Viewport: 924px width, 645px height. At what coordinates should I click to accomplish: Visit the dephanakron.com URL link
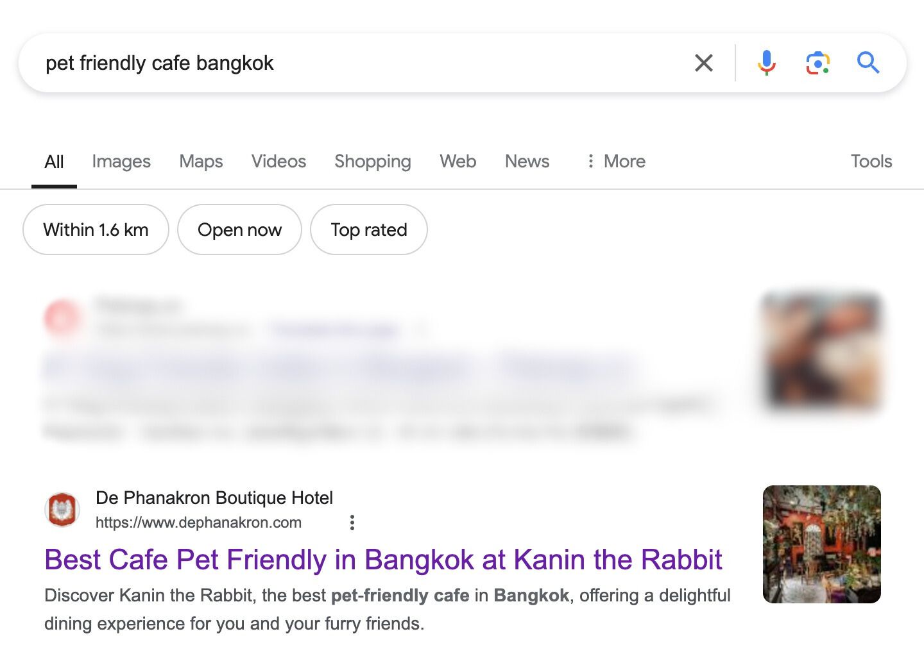198,523
